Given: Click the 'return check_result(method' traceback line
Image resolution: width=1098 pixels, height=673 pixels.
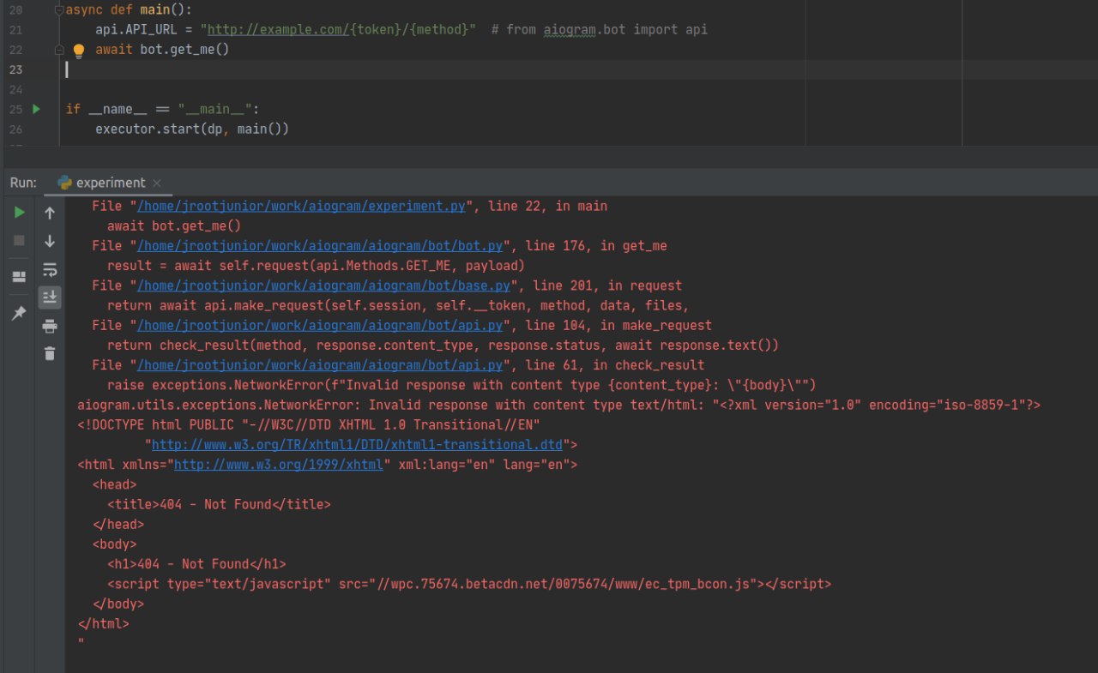Looking at the screenshot, I should click(x=443, y=345).
